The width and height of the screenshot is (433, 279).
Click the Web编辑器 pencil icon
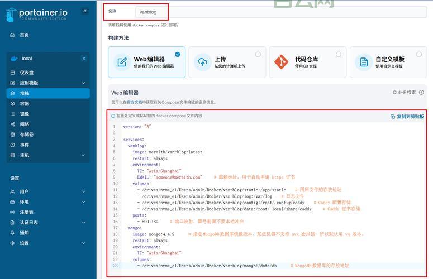122,62
